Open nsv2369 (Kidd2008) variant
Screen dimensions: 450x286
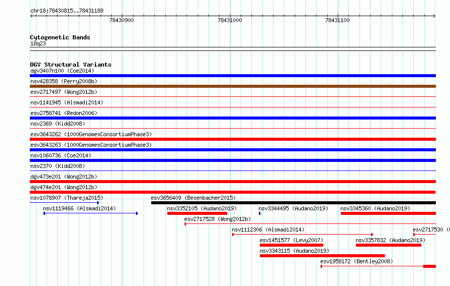pos(58,124)
